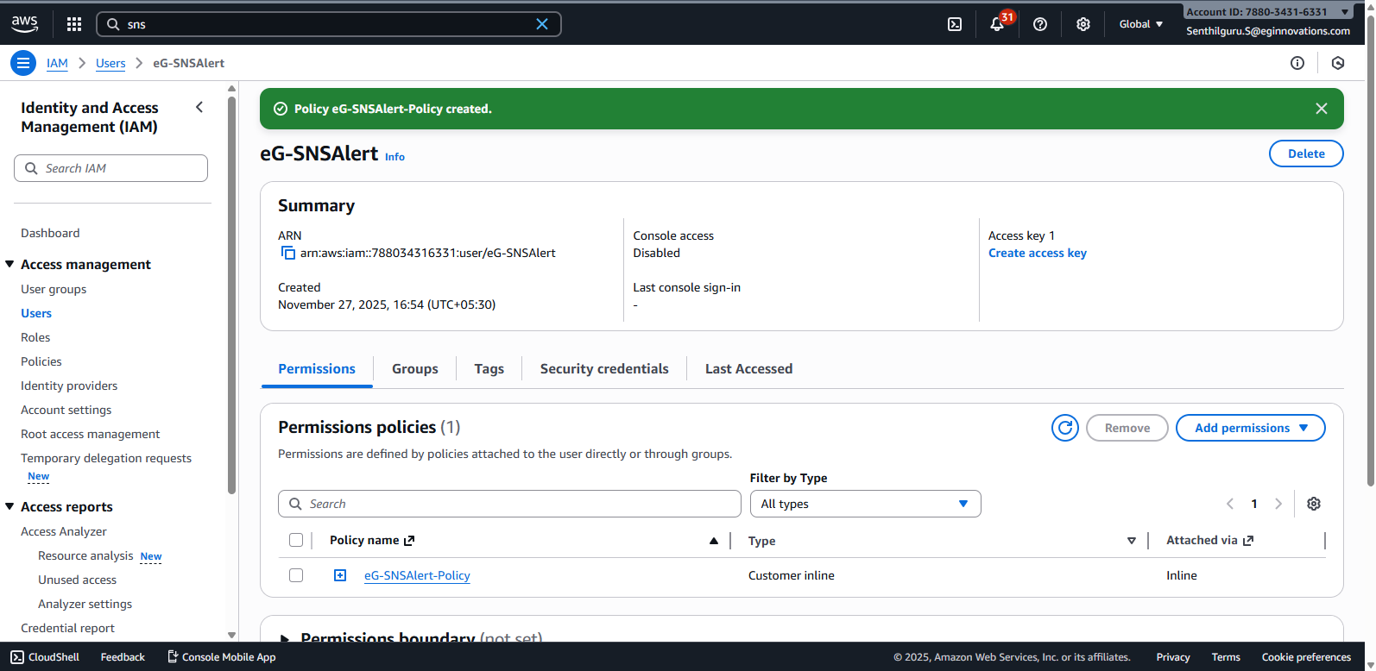Expand the eG-SNSAlert-Policy row details
1376x671 pixels.
[340, 575]
